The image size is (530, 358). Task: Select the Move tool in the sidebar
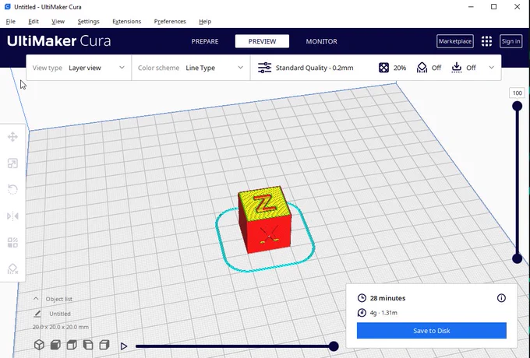pyautogui.click(x=12, y=137)
